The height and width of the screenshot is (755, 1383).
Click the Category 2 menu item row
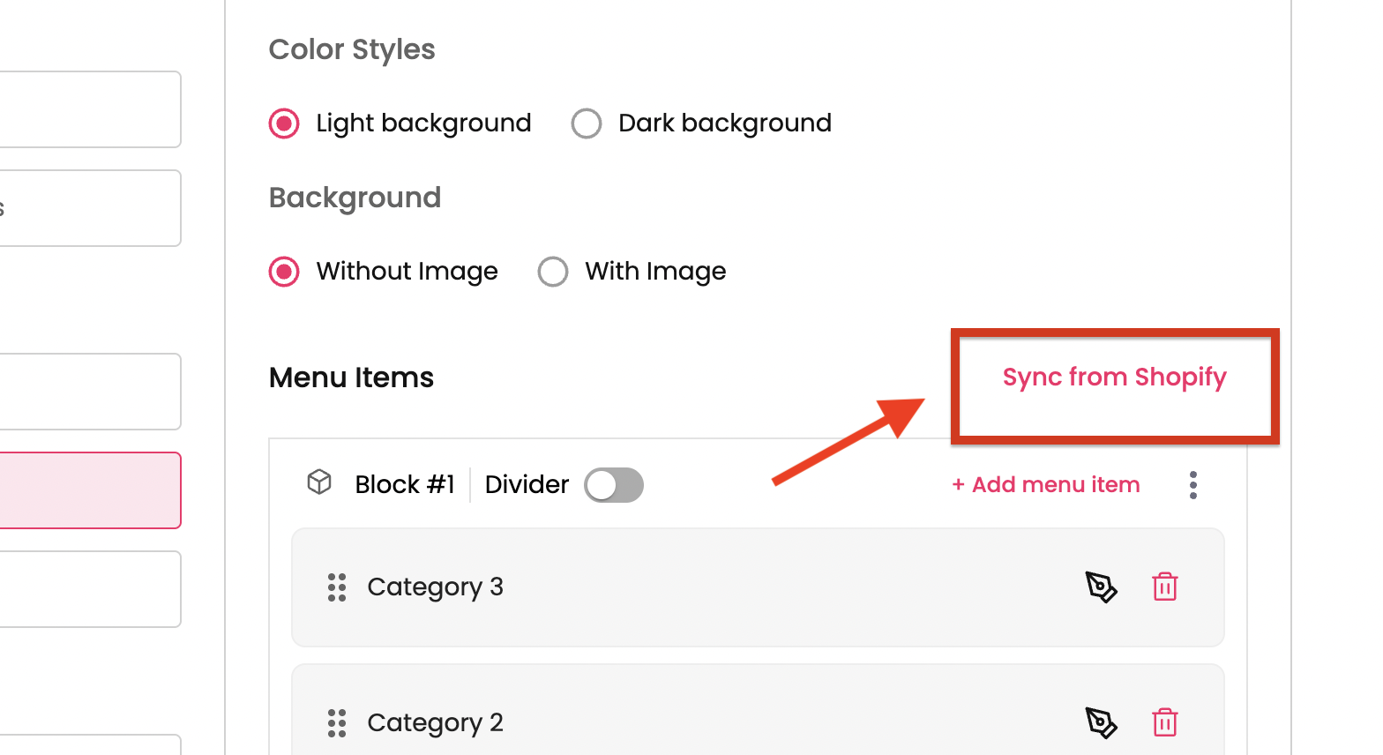tap(706, 722)
